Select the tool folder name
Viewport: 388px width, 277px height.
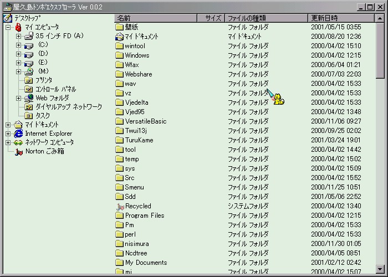pos(130,150)
